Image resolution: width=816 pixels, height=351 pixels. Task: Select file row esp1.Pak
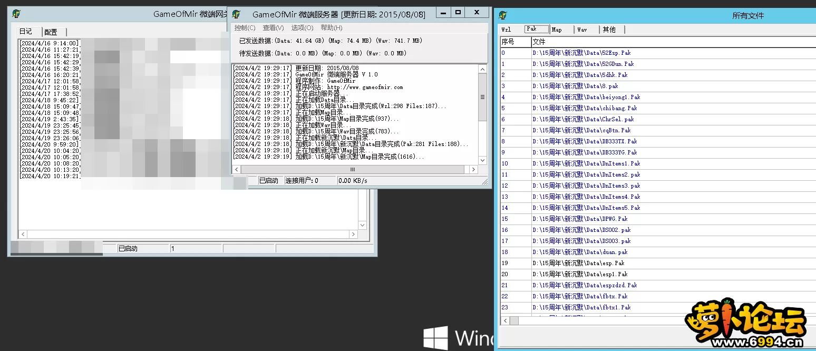[658, 274]
